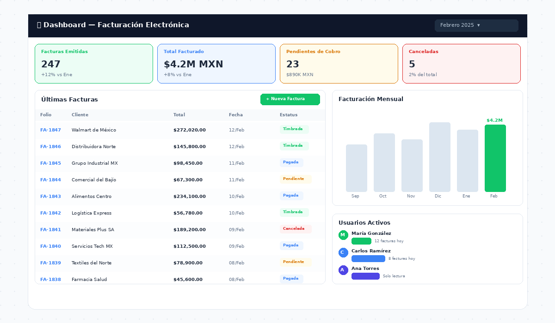The width and height of the screenshot is (555, 323).
Task: Click the $4.2M label above Feb bar
Action: (x=494, y=120)
